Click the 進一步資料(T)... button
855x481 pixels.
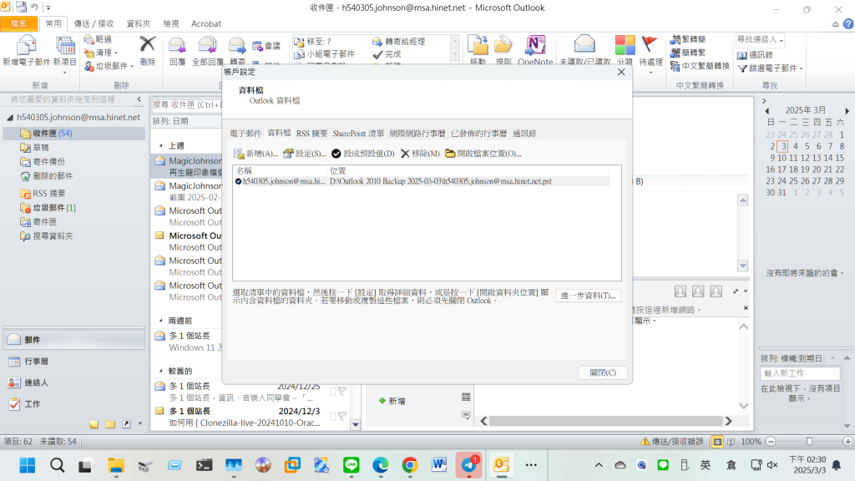click(588, 296)
